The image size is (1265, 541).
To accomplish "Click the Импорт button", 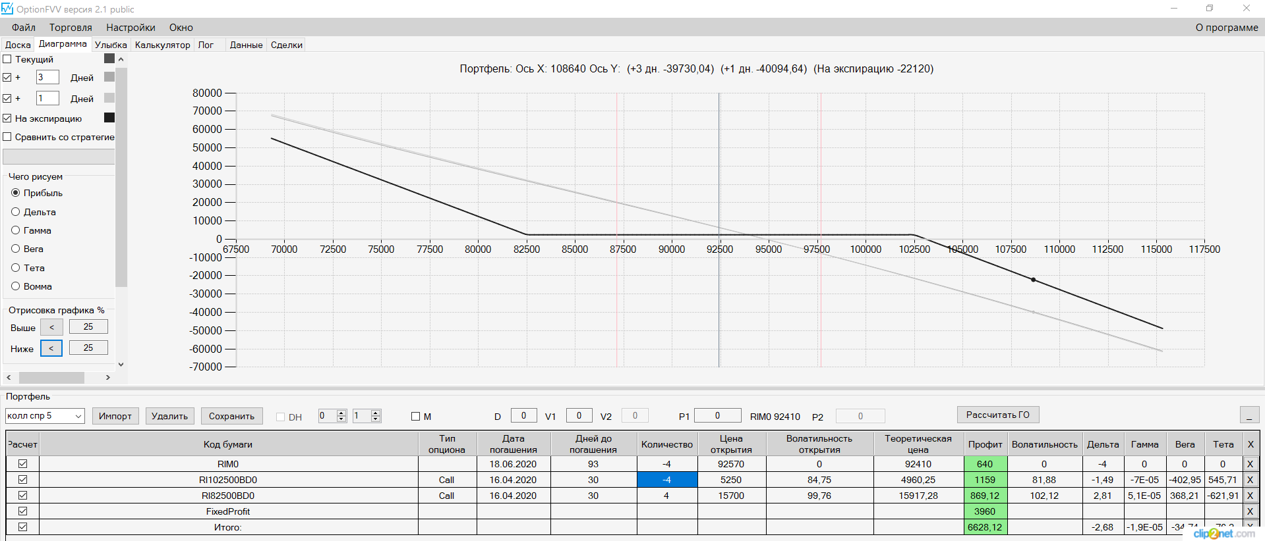I will [115, 416].
